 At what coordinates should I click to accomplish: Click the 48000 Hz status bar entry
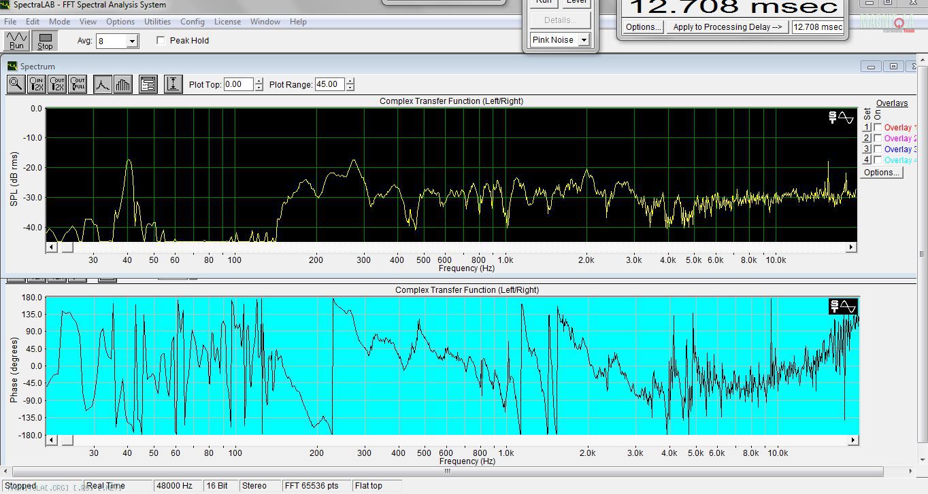[179, 486]
